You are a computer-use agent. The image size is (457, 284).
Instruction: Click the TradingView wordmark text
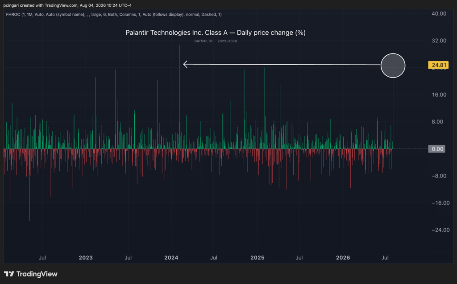pyautogui.click(x=37, y=274)
